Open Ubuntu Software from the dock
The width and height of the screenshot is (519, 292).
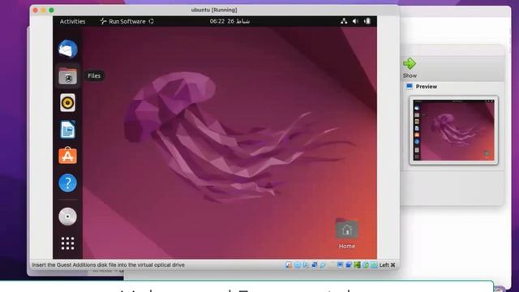(x=67, y=156)
